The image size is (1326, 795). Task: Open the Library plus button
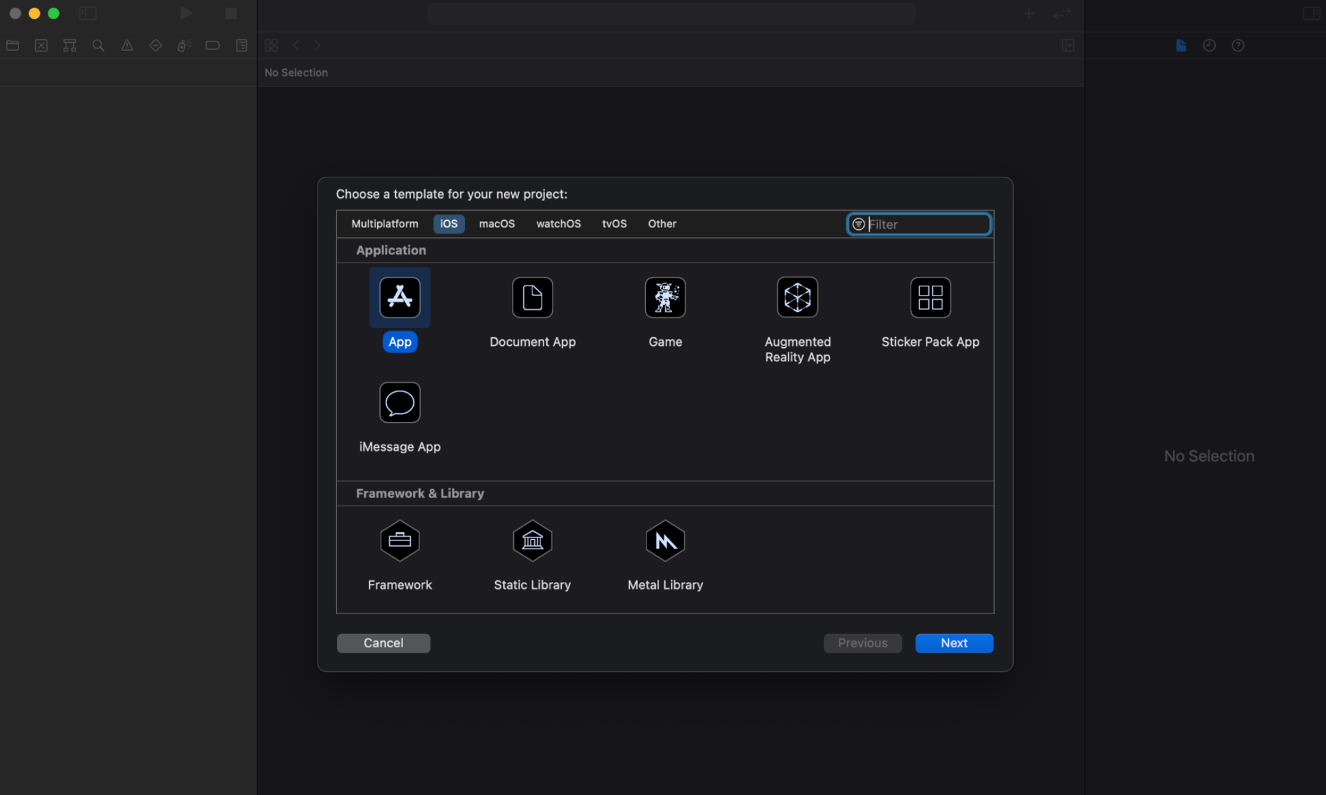(x=1029, y=13)
